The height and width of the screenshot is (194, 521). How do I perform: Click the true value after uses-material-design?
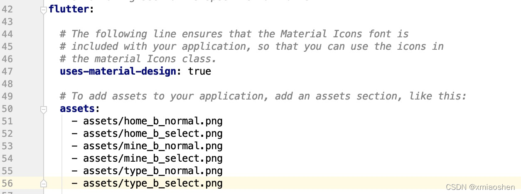199,71
